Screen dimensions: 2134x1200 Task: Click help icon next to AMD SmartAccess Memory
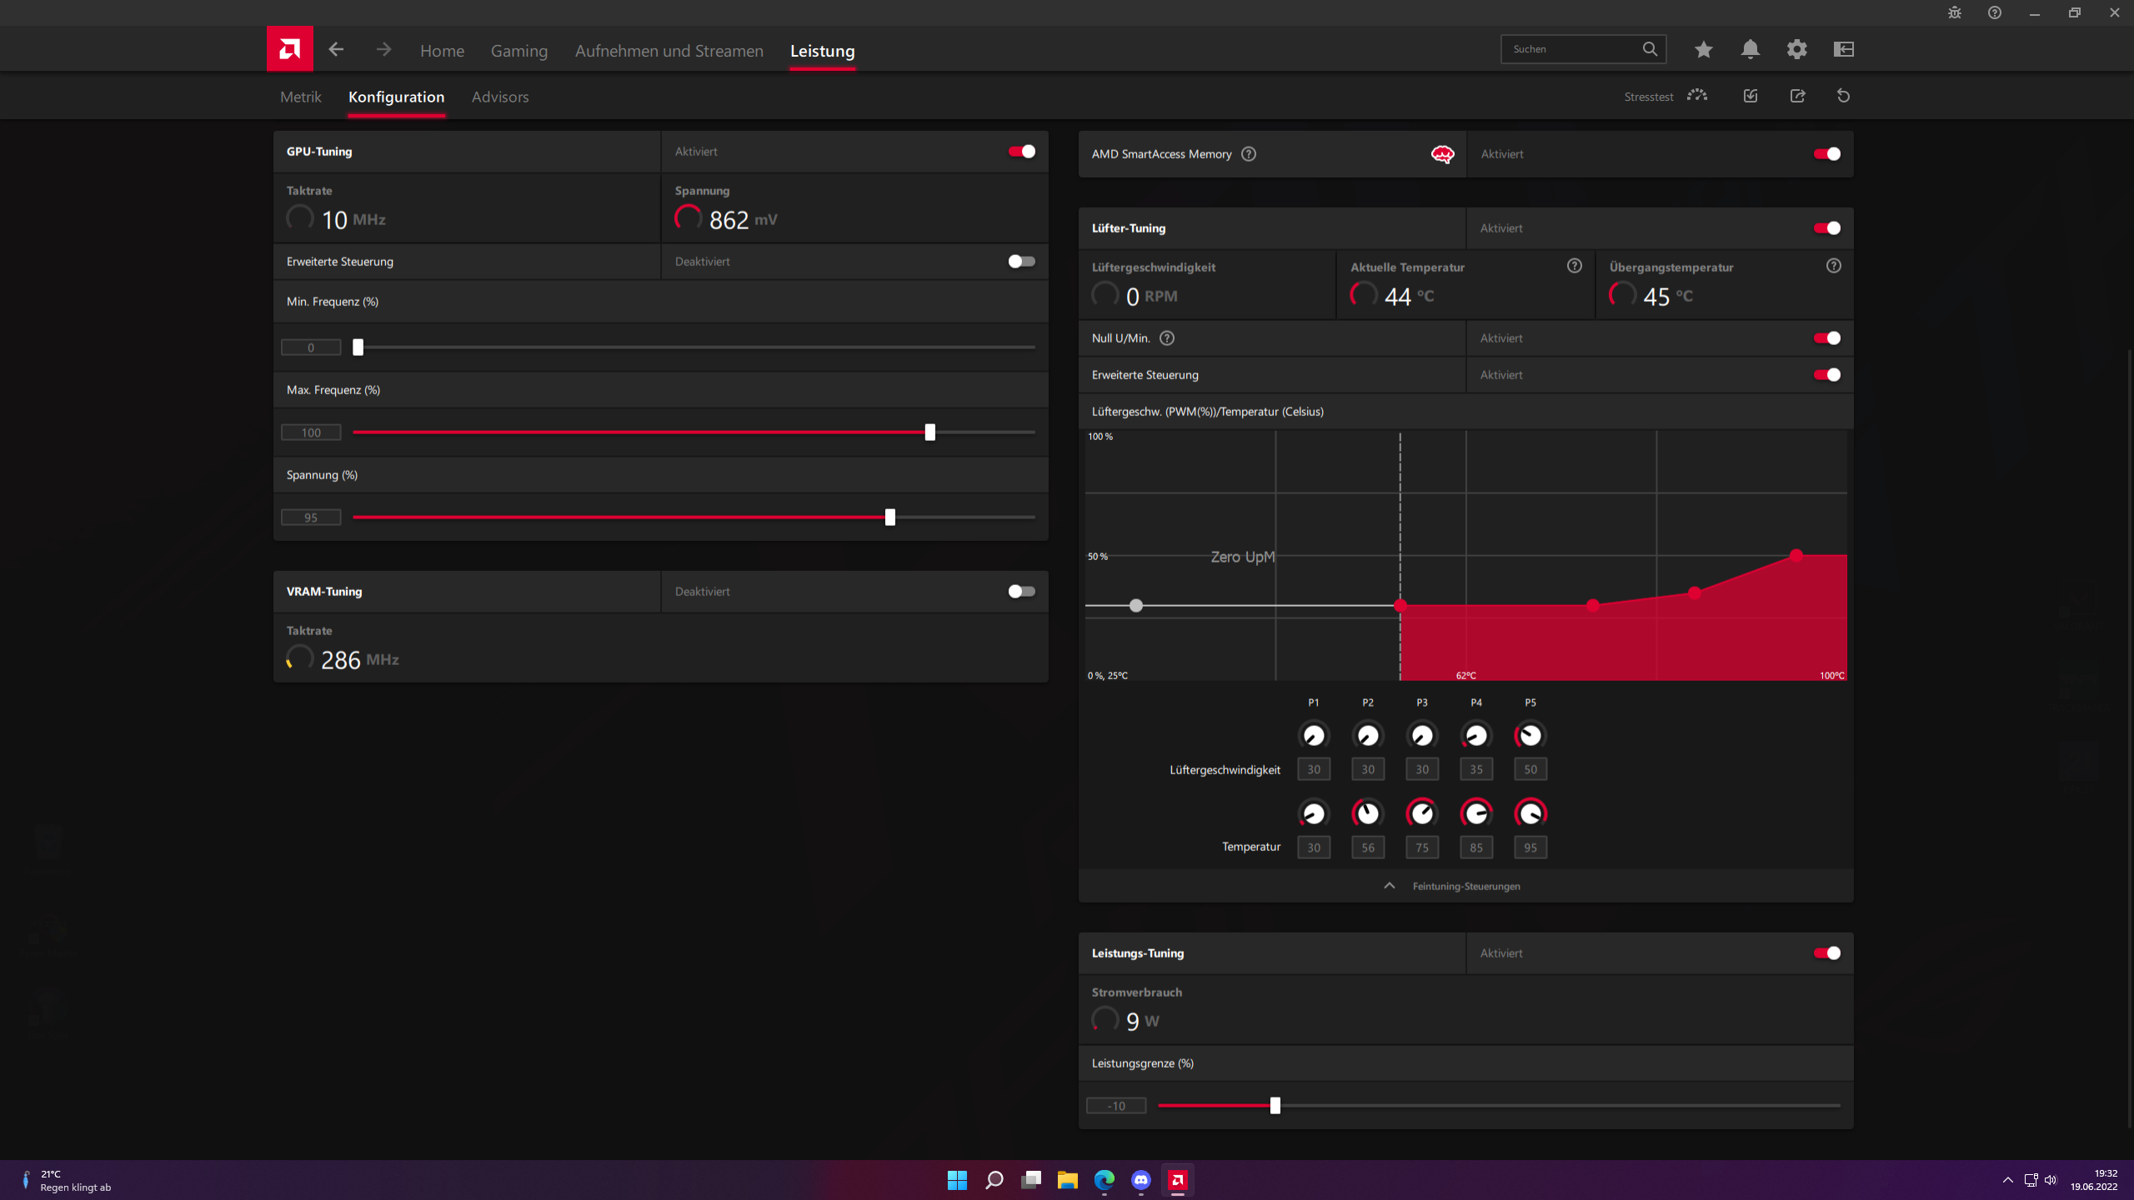(x=1248, y=154)
